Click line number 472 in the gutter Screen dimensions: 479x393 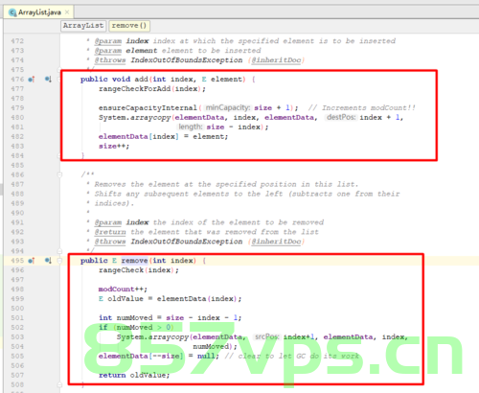17,41
